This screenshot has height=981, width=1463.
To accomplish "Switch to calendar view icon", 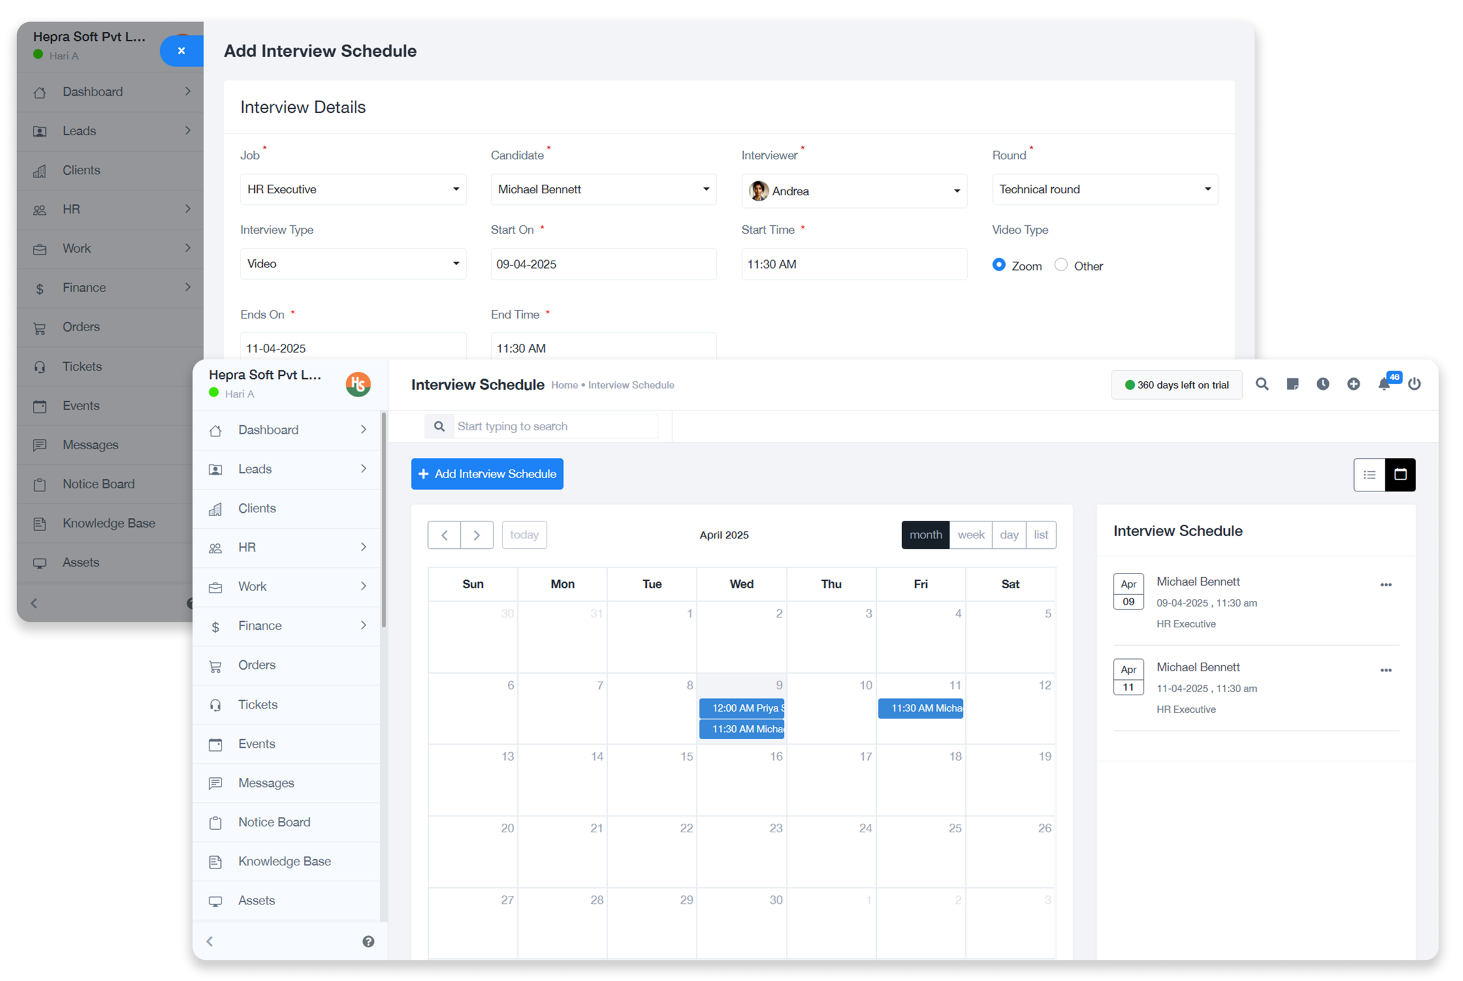I will pos(1400,474).
